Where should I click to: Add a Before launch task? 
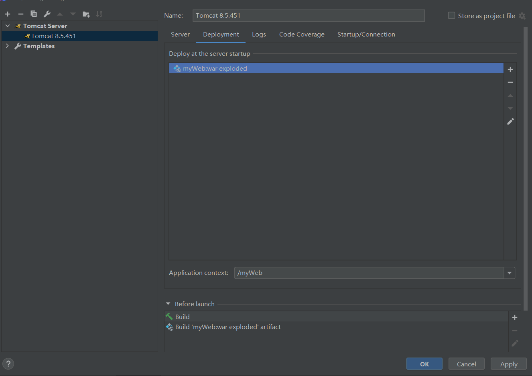515,317
